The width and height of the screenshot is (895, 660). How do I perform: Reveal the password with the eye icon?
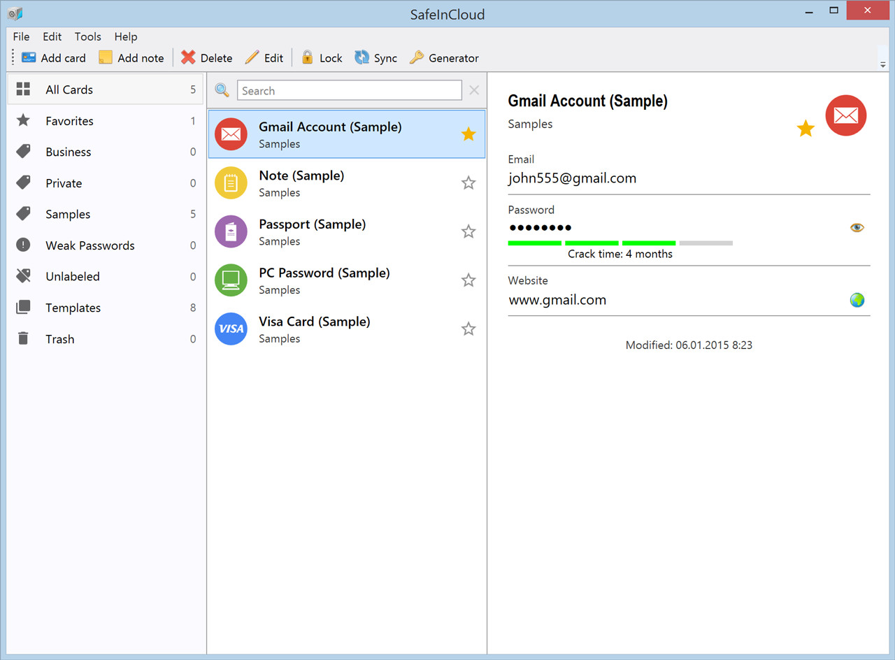click(x=857, y=227)
